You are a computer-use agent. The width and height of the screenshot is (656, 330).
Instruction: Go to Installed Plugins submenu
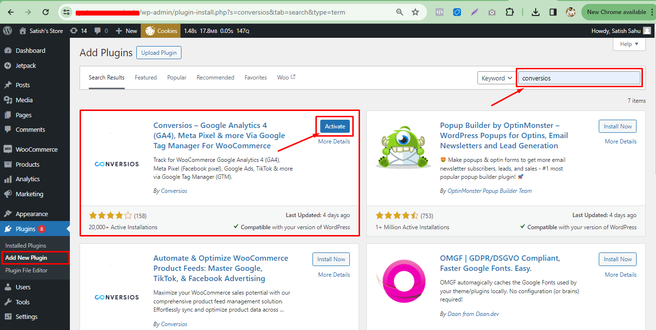click(x=26, y=246)
